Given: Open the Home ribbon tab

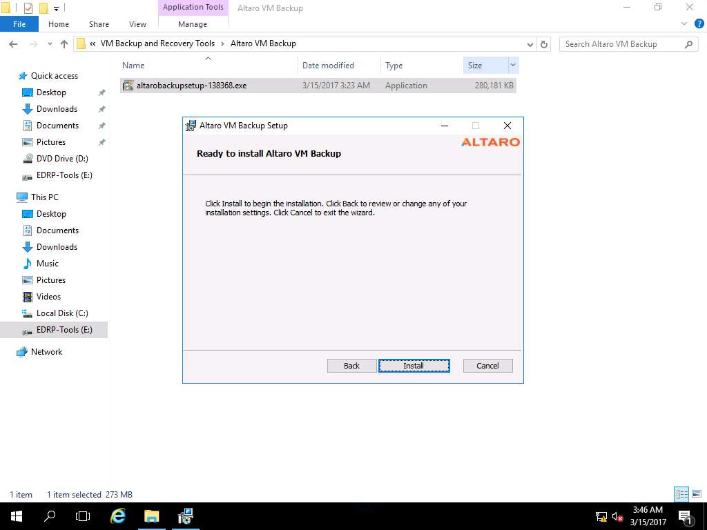Looking at the screenshot, I should click(x=59, y=24).
